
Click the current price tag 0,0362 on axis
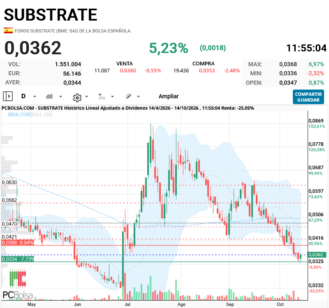[317, 255]
